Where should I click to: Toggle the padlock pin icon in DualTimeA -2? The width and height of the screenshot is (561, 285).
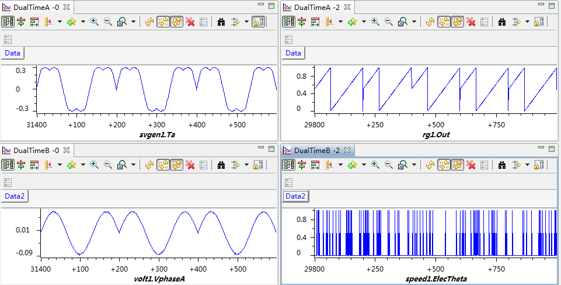coord(539,22)
